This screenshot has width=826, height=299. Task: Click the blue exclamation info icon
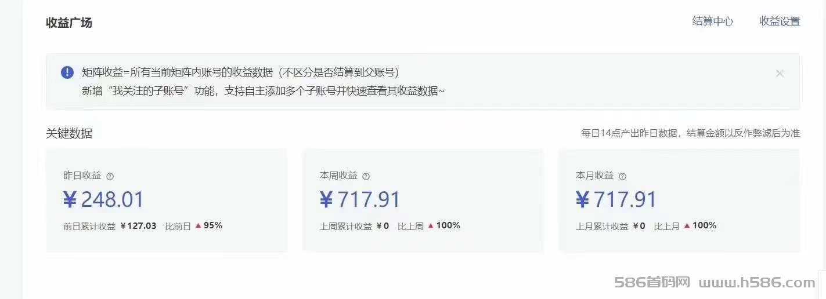point(67,72)
